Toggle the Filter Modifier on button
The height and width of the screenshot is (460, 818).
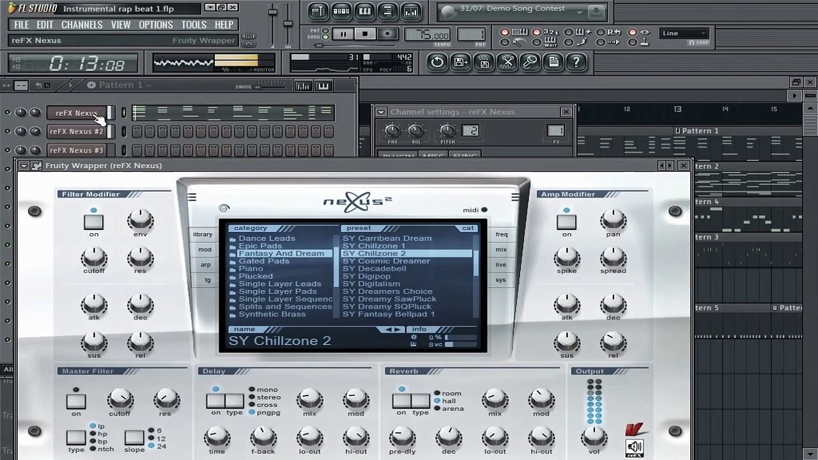pos(93,222)
